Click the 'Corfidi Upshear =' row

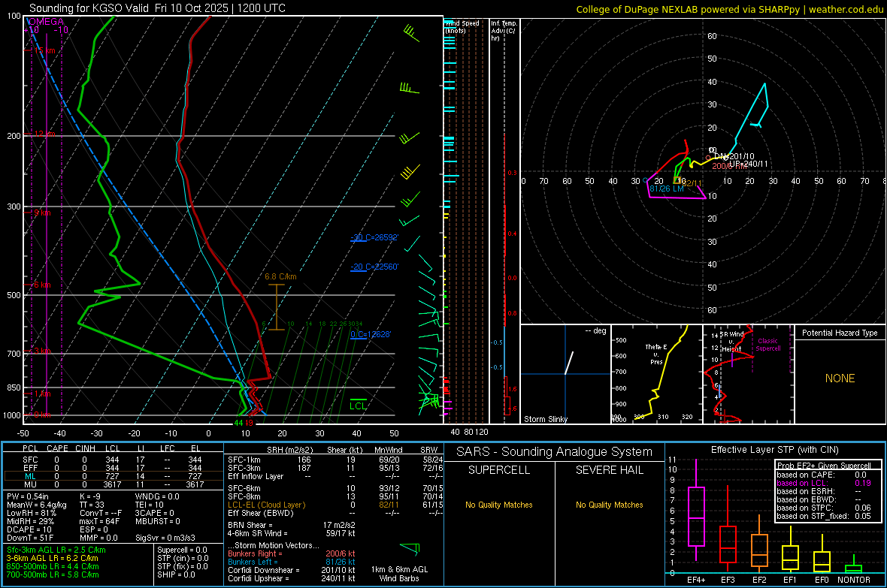[x=292, y=578]
